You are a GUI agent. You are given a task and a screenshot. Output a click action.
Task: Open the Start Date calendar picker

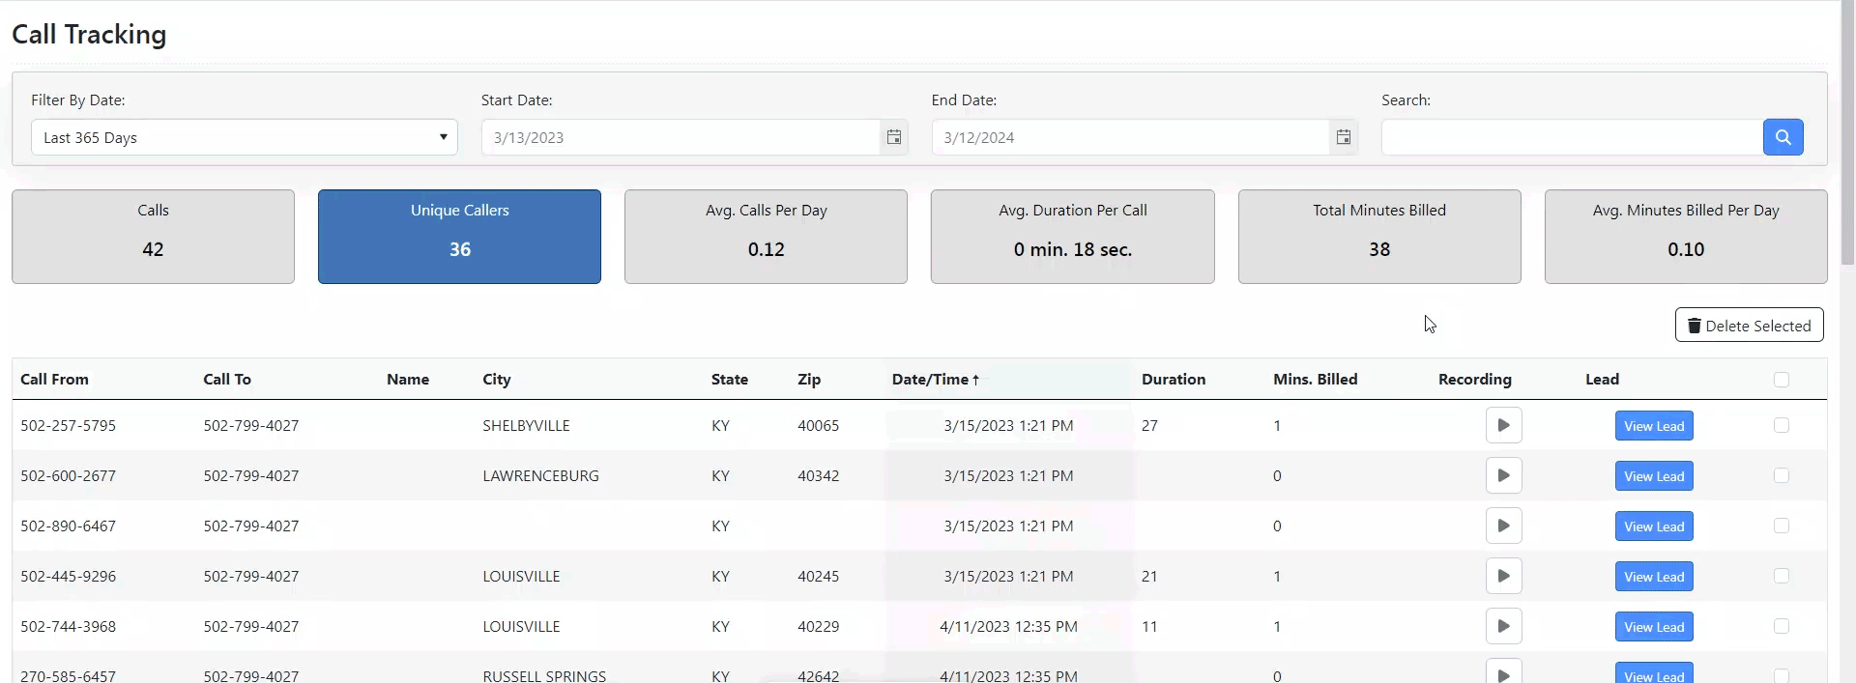click(894, 137)
